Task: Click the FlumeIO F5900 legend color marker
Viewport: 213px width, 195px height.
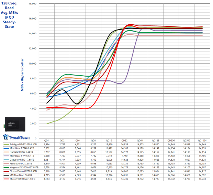Action: pyautogui.click(x=6, y=152)
